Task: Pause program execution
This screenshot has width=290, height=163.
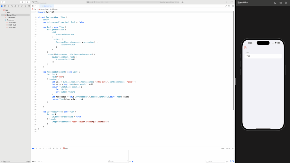Action: click(37, 149)
